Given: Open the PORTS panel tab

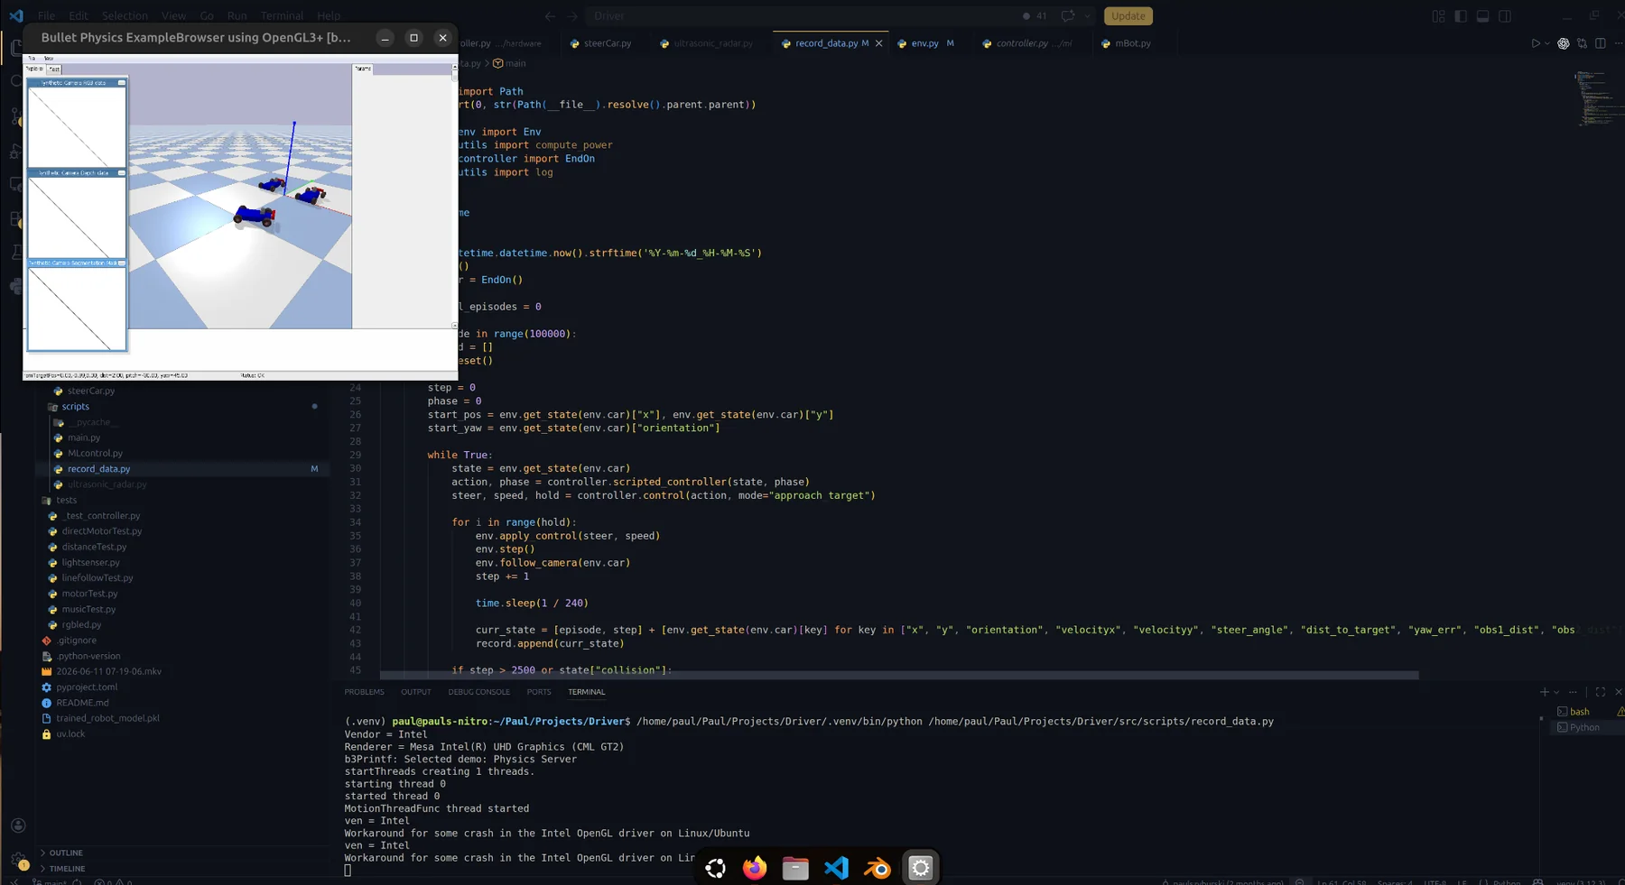Looking at the screenshot, I should click(x=538, y=692).
